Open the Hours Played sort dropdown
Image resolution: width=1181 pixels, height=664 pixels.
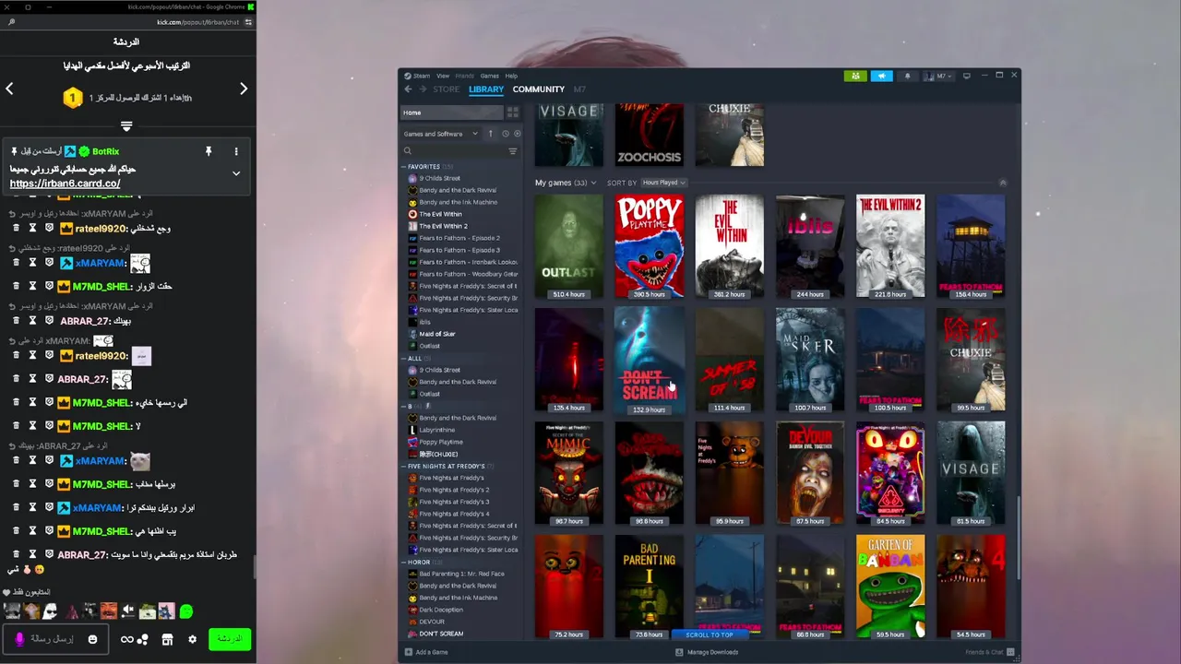[663, 183]
